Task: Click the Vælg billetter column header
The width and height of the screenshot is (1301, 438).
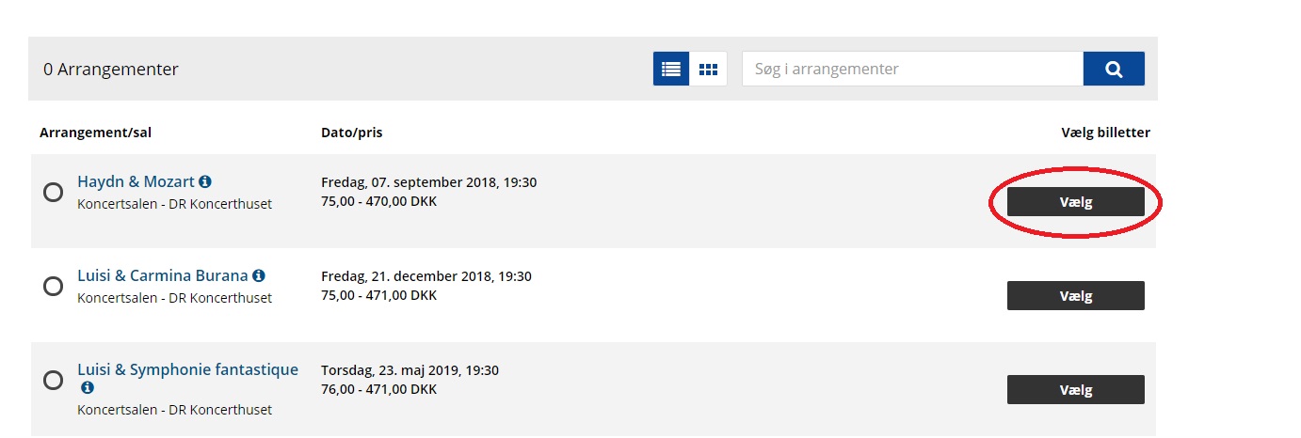Action: click(x=1105, y=133)
